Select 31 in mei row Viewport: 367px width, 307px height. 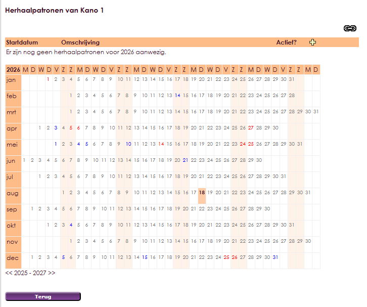pos(300,144)
